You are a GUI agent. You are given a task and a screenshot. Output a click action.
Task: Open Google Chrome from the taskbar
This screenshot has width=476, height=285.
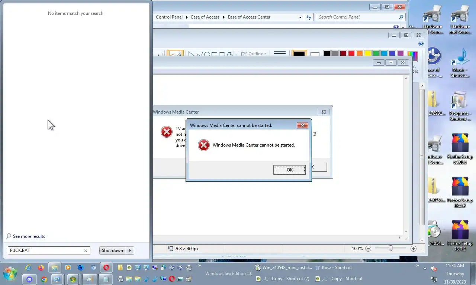click(44, 279)
